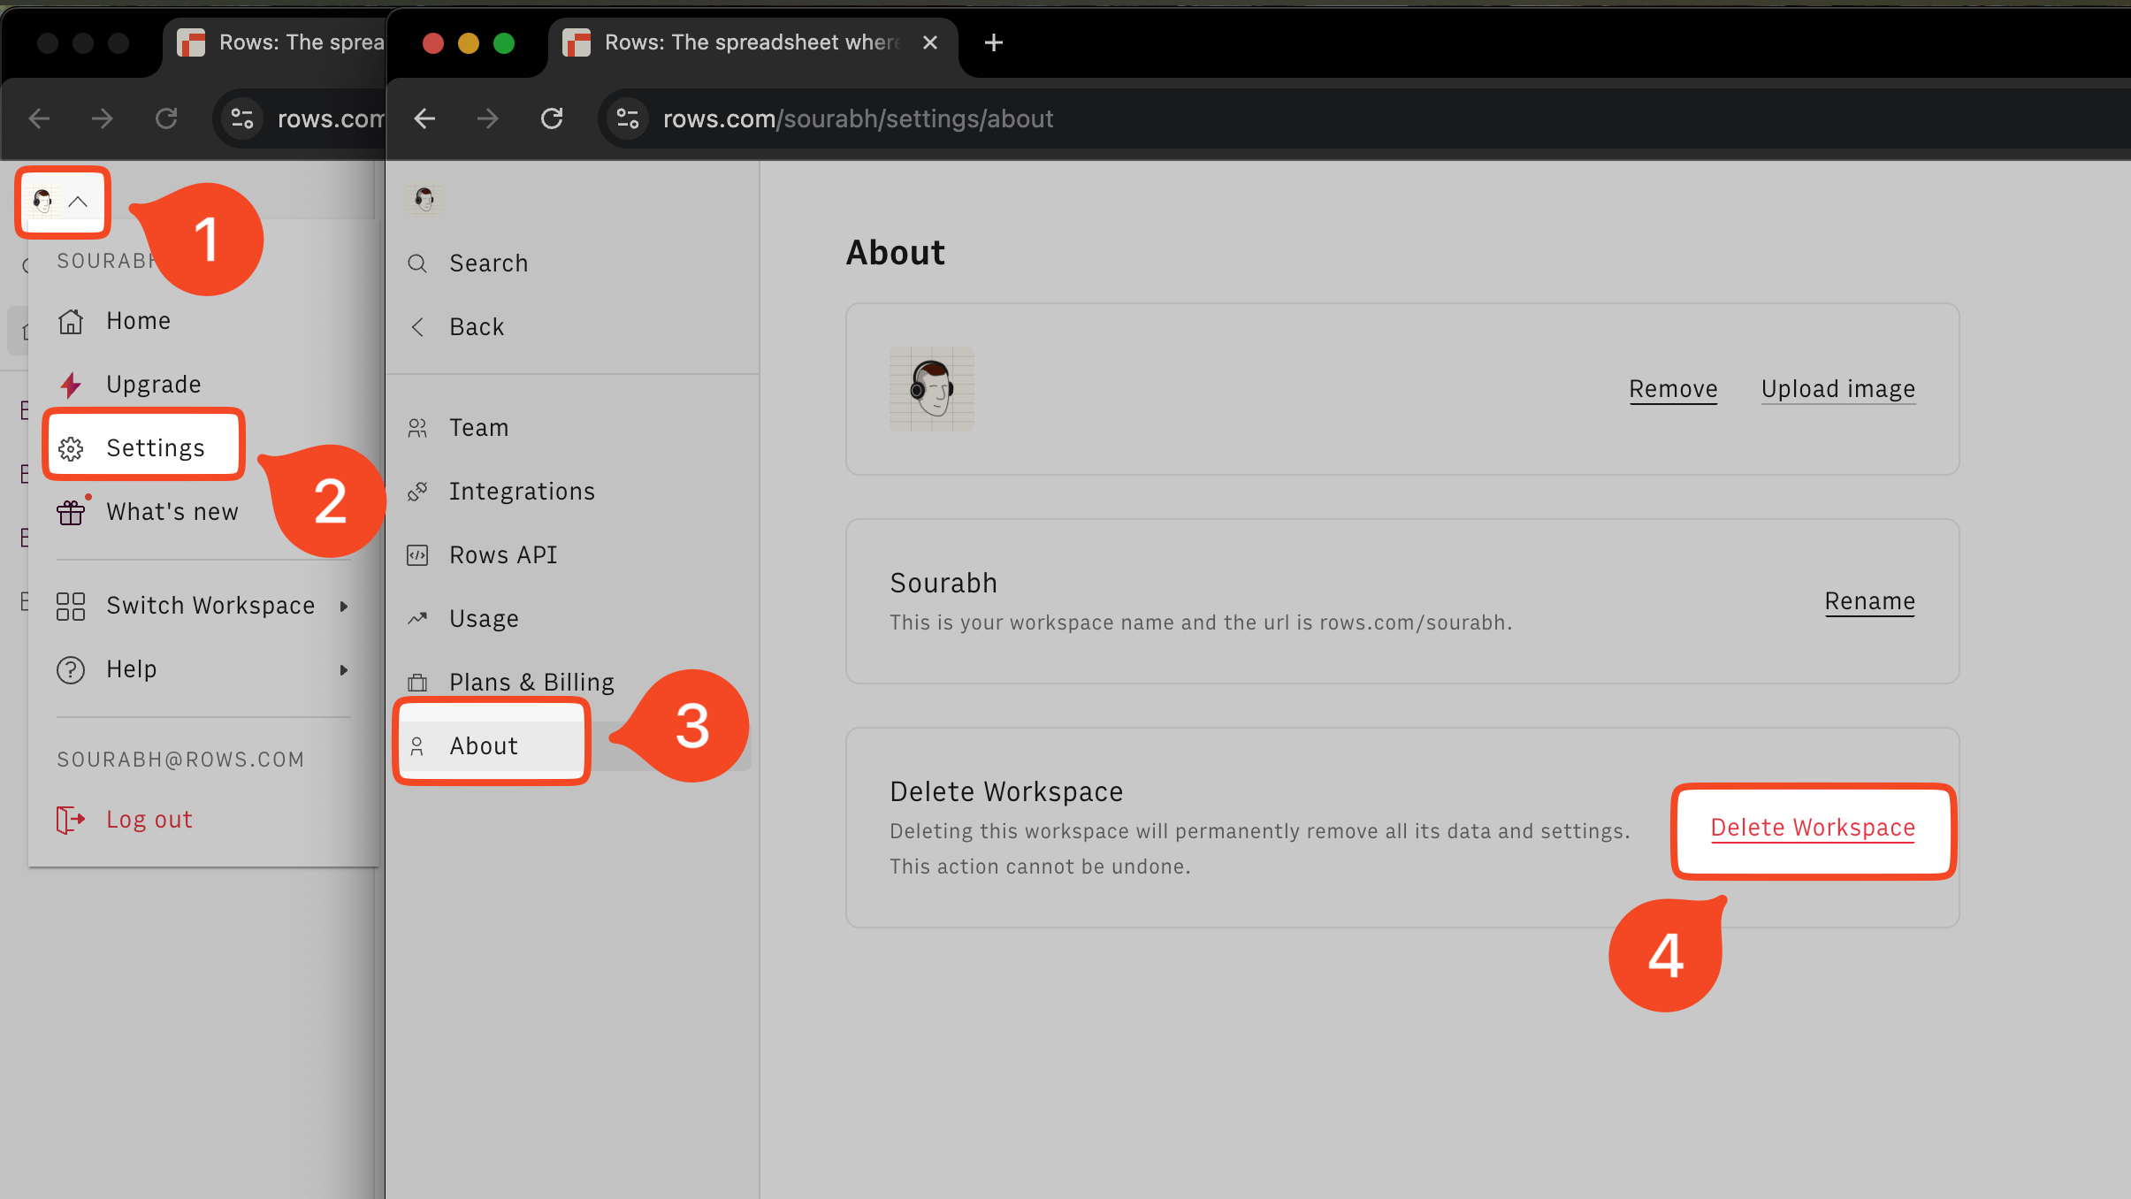Click the Plans & Billing briefcase icon
Screen dimensions: 2131x1199
pos(417,683)
